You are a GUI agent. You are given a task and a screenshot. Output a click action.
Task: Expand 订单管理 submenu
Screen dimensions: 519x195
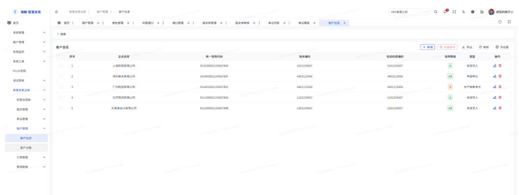[27, 157]
